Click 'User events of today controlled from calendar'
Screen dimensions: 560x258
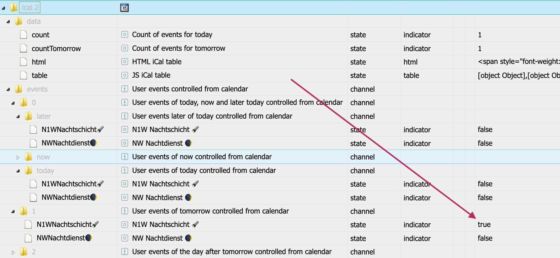pos(204,171)
